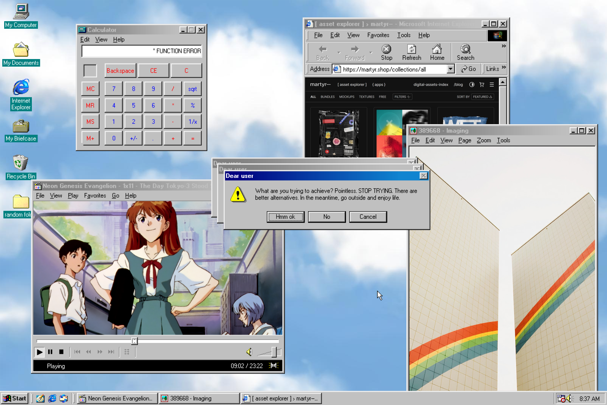
Task: Open the shopping cart on martyr site
Action: click(482, 85)
